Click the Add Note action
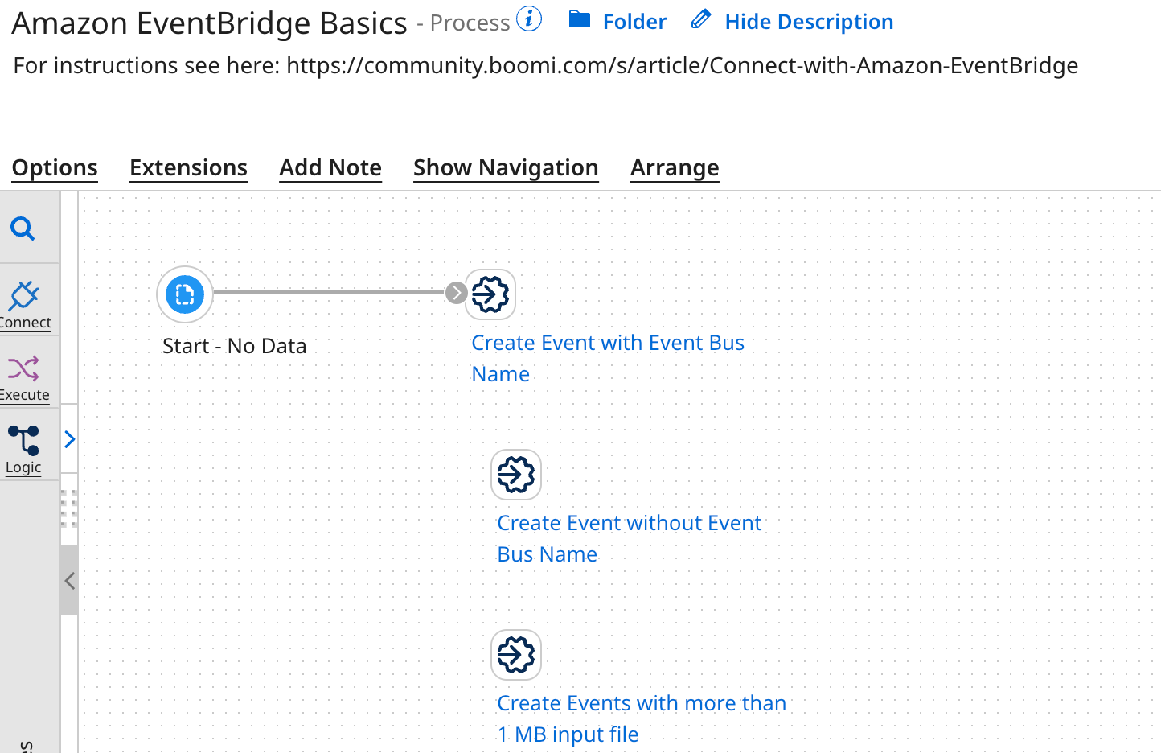This screenshot has height=753, width=1161. click(x=330, y=167)
